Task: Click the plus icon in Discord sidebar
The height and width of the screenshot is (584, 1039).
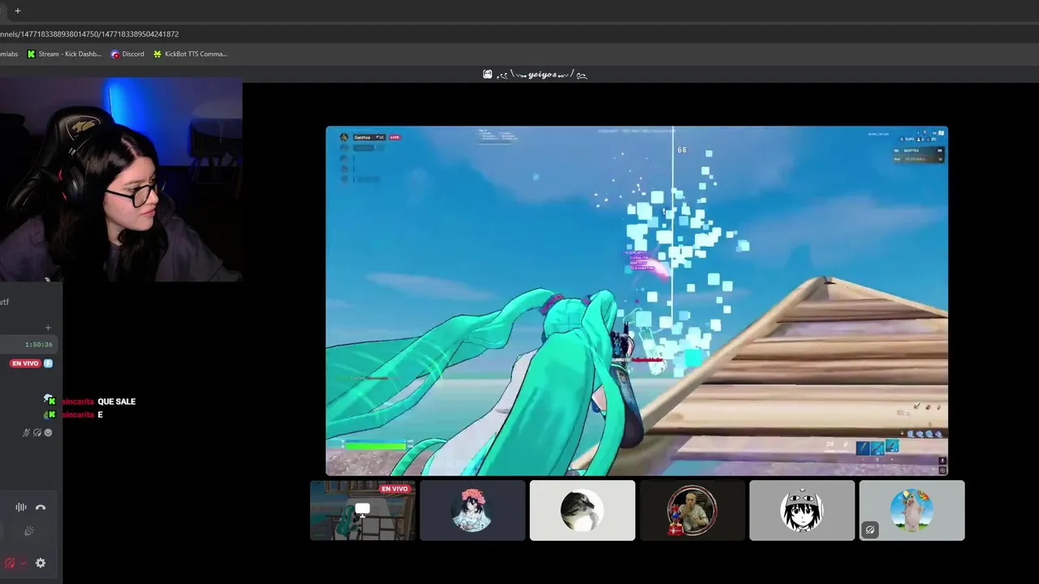Action: [48, 328]
